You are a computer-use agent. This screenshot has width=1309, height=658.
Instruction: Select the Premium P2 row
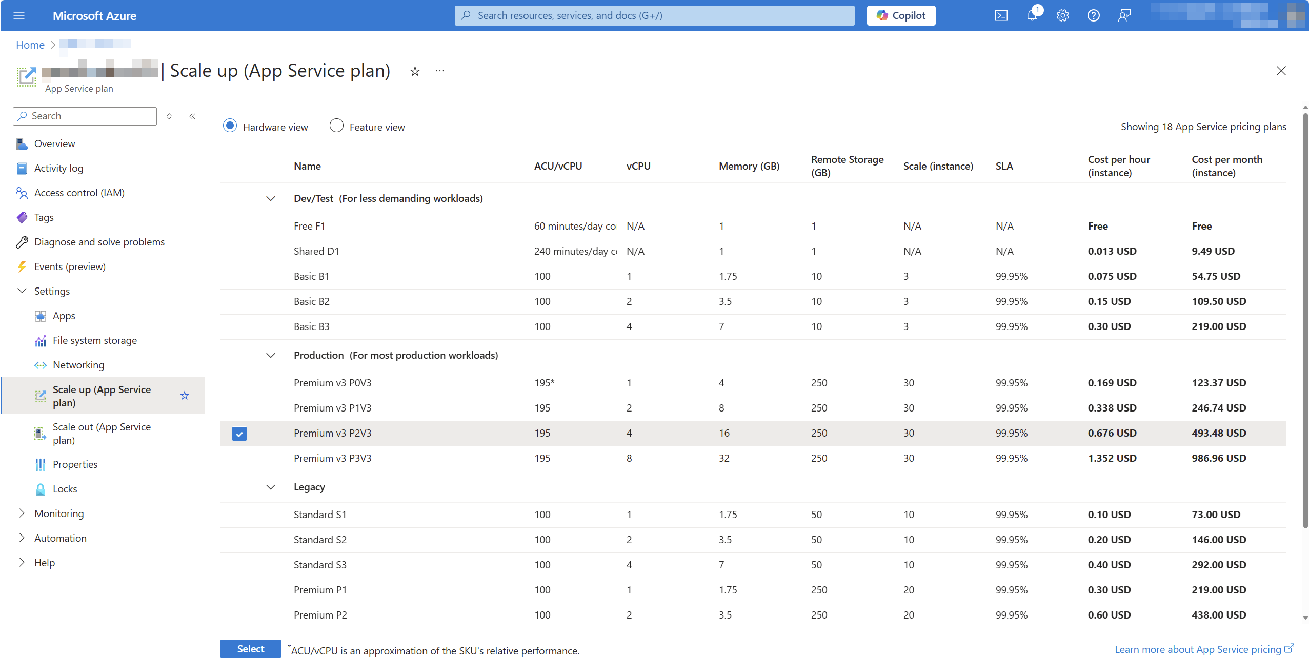tap(753, 614)
